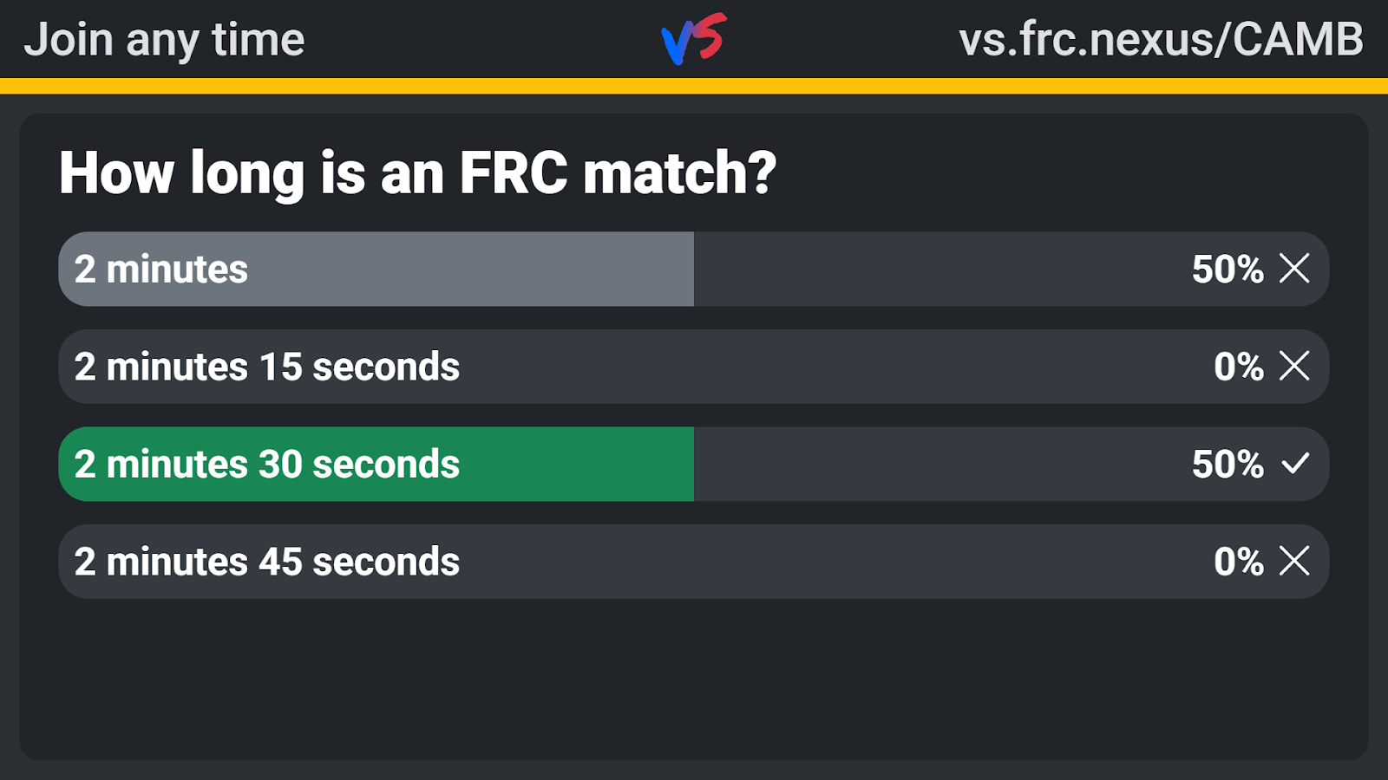This screenshot has height=780, width=1388.
Task: Click the X icon beside 2 minutes 15 seconds
Action: coord(1294,366)
